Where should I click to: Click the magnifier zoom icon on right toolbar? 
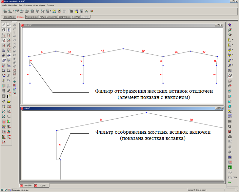230,126
